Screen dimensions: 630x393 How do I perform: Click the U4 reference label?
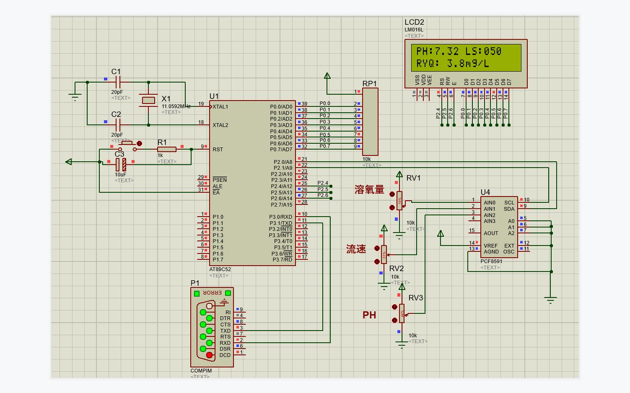[485, 192]
